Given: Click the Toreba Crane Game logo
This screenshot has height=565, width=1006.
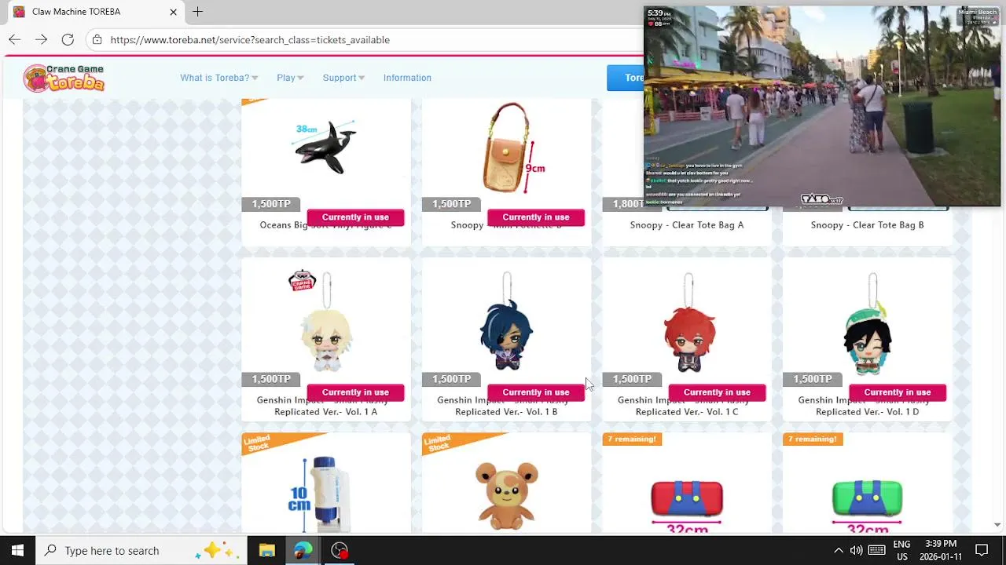Looking at the screenshot, I should click(64, 78).
